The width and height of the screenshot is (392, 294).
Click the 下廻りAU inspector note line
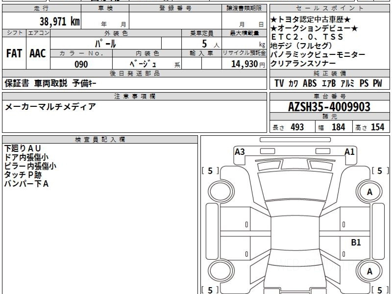click(x=23, y=149)
